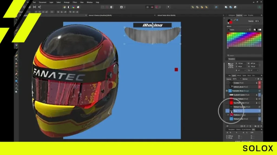Apply Auto White Balance from the toolbar

[x=78, y=7]
